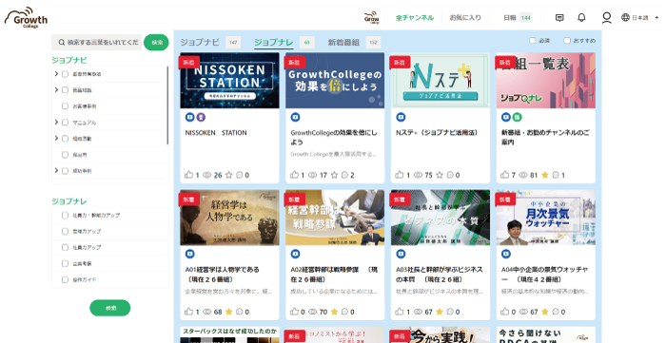This screenshot has height=343, width=666.
Task: Switch to the 新着番組 tab
Action: pyautogui.click(x=343, y=42)
